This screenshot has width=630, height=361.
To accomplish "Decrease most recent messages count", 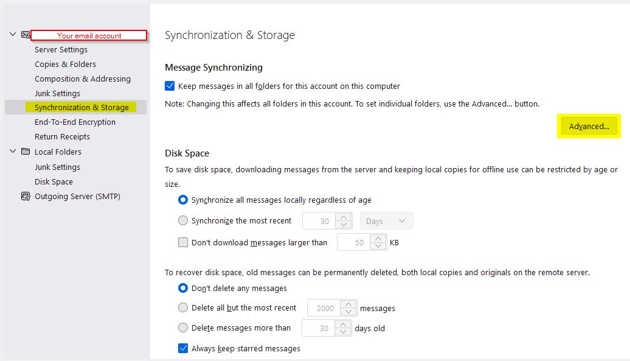I will (x=348, y=312).
